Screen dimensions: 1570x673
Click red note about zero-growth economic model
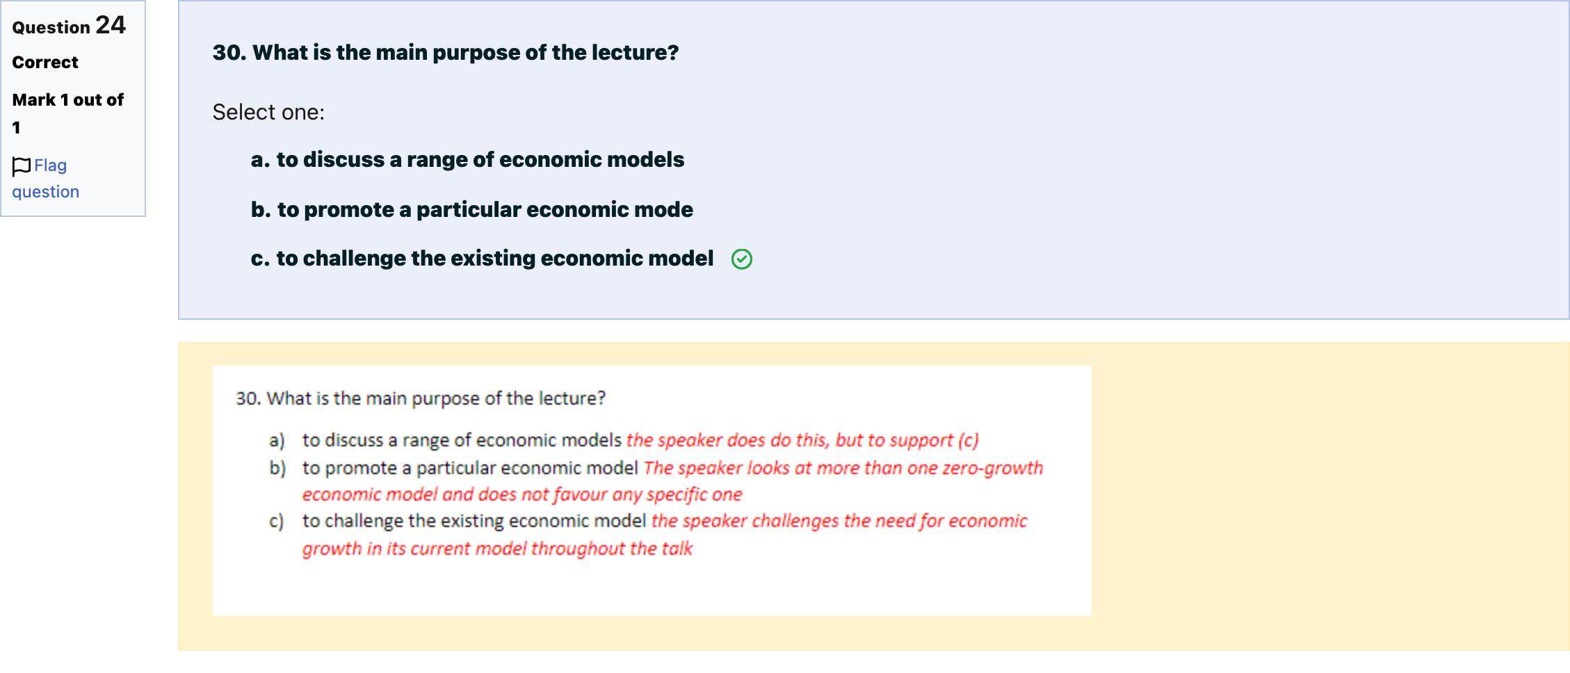coord(672,481)
